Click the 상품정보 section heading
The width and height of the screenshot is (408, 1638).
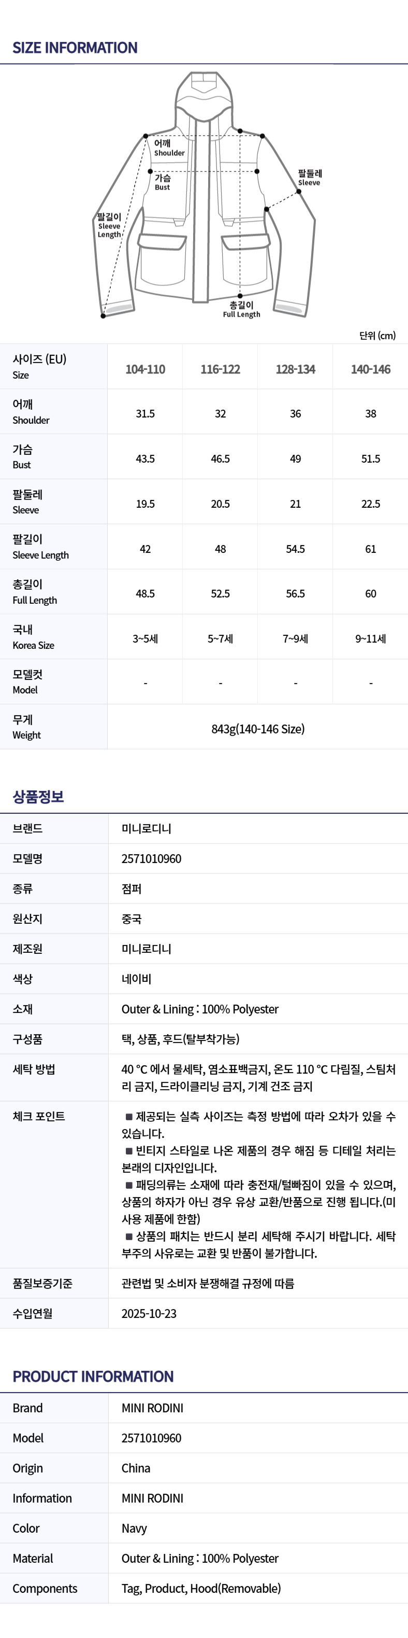pyautogui.click(x=38, y=797)
